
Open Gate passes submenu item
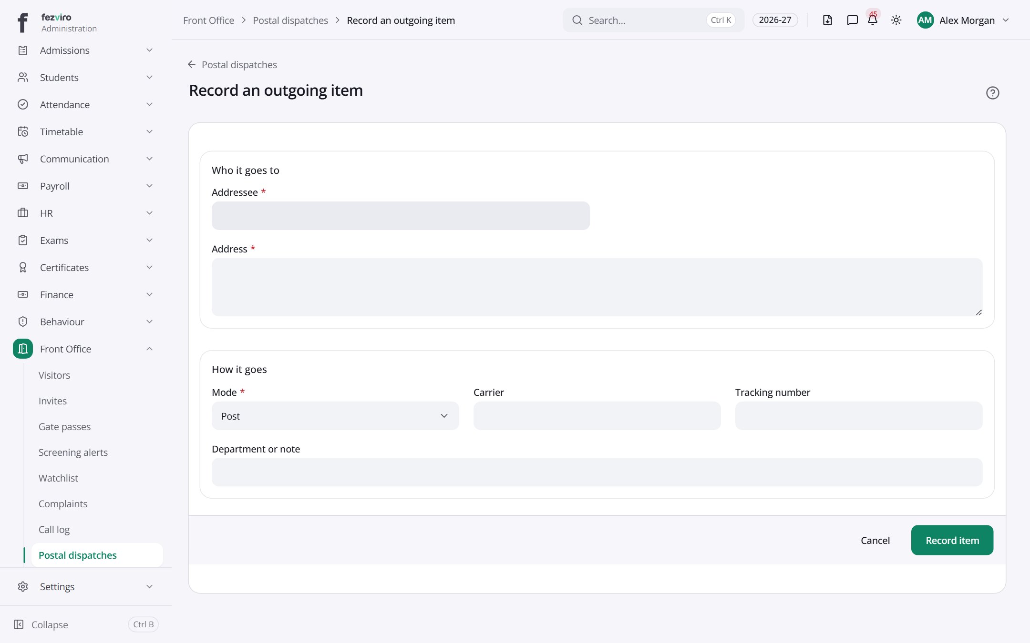coord(64,426)
